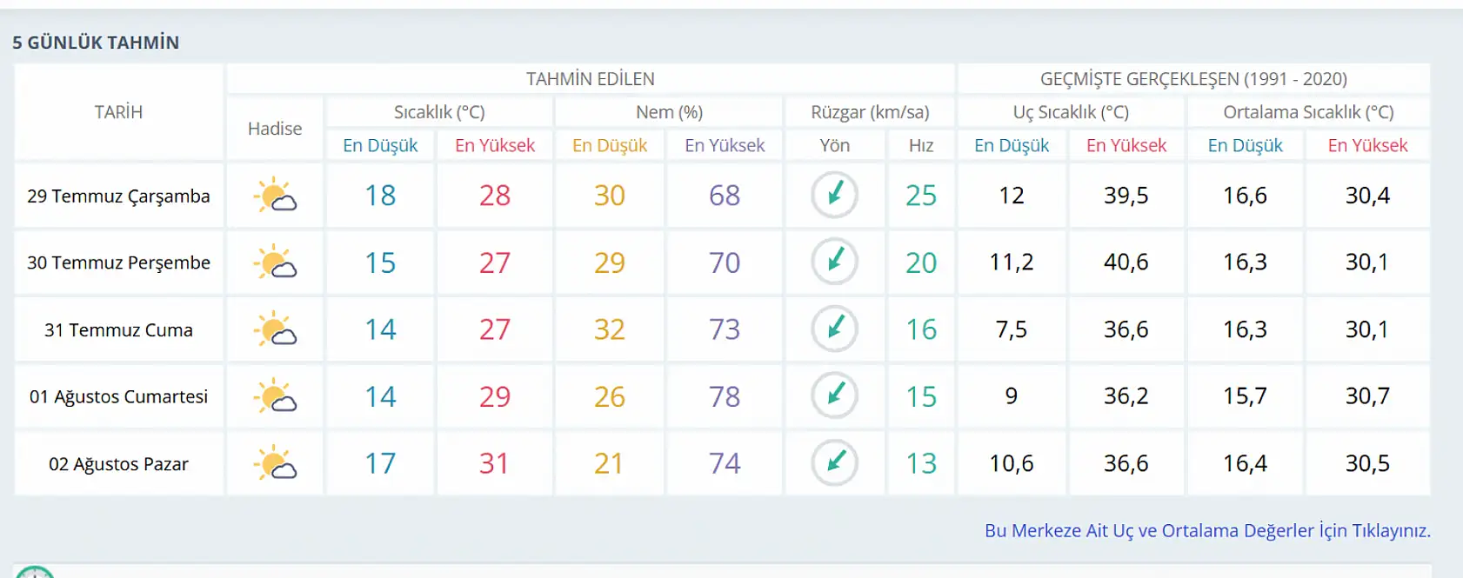Click the 'TAHMİN EDİLEN' header
Image resolution: width=1463 pixels, height=578 pixels.
pyautogui.click(x=591, y=79)
